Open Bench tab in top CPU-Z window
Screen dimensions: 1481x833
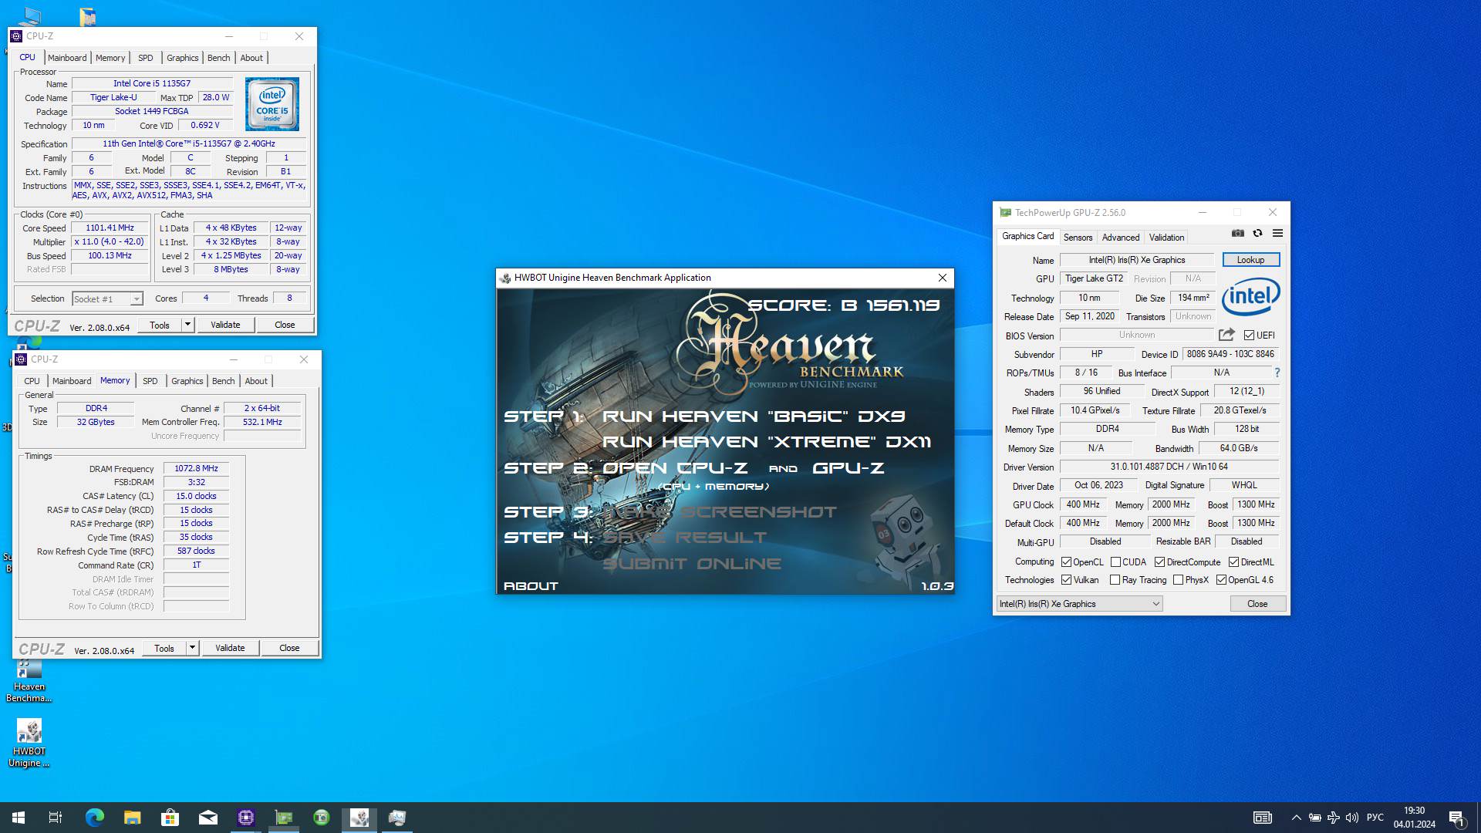coord(218,58)
